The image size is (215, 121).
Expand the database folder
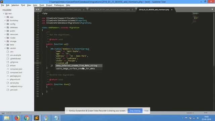5,28
